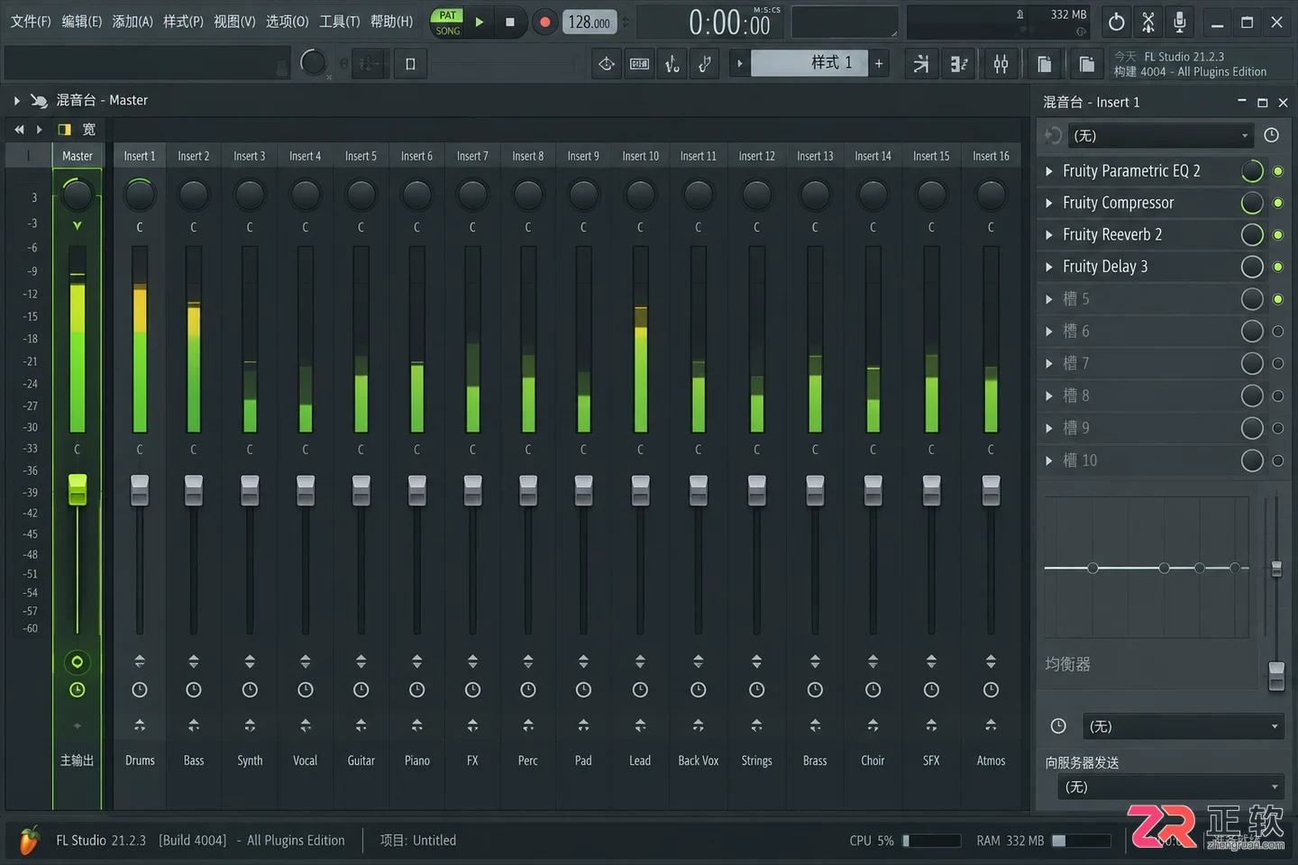Click the Master track green clock icon

pyautogui.click(x=78, y=690)
